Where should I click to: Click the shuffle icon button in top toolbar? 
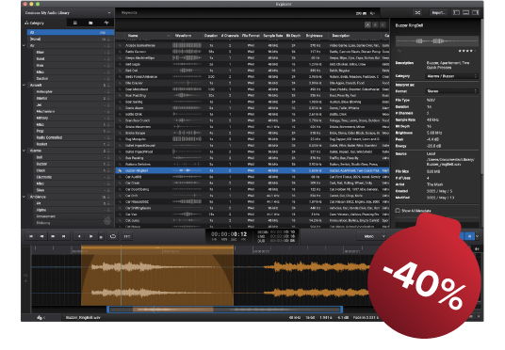(417, 12)
